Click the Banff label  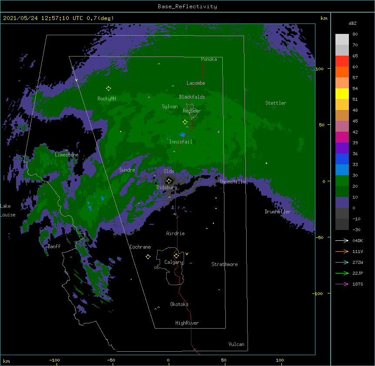[54, 246]
